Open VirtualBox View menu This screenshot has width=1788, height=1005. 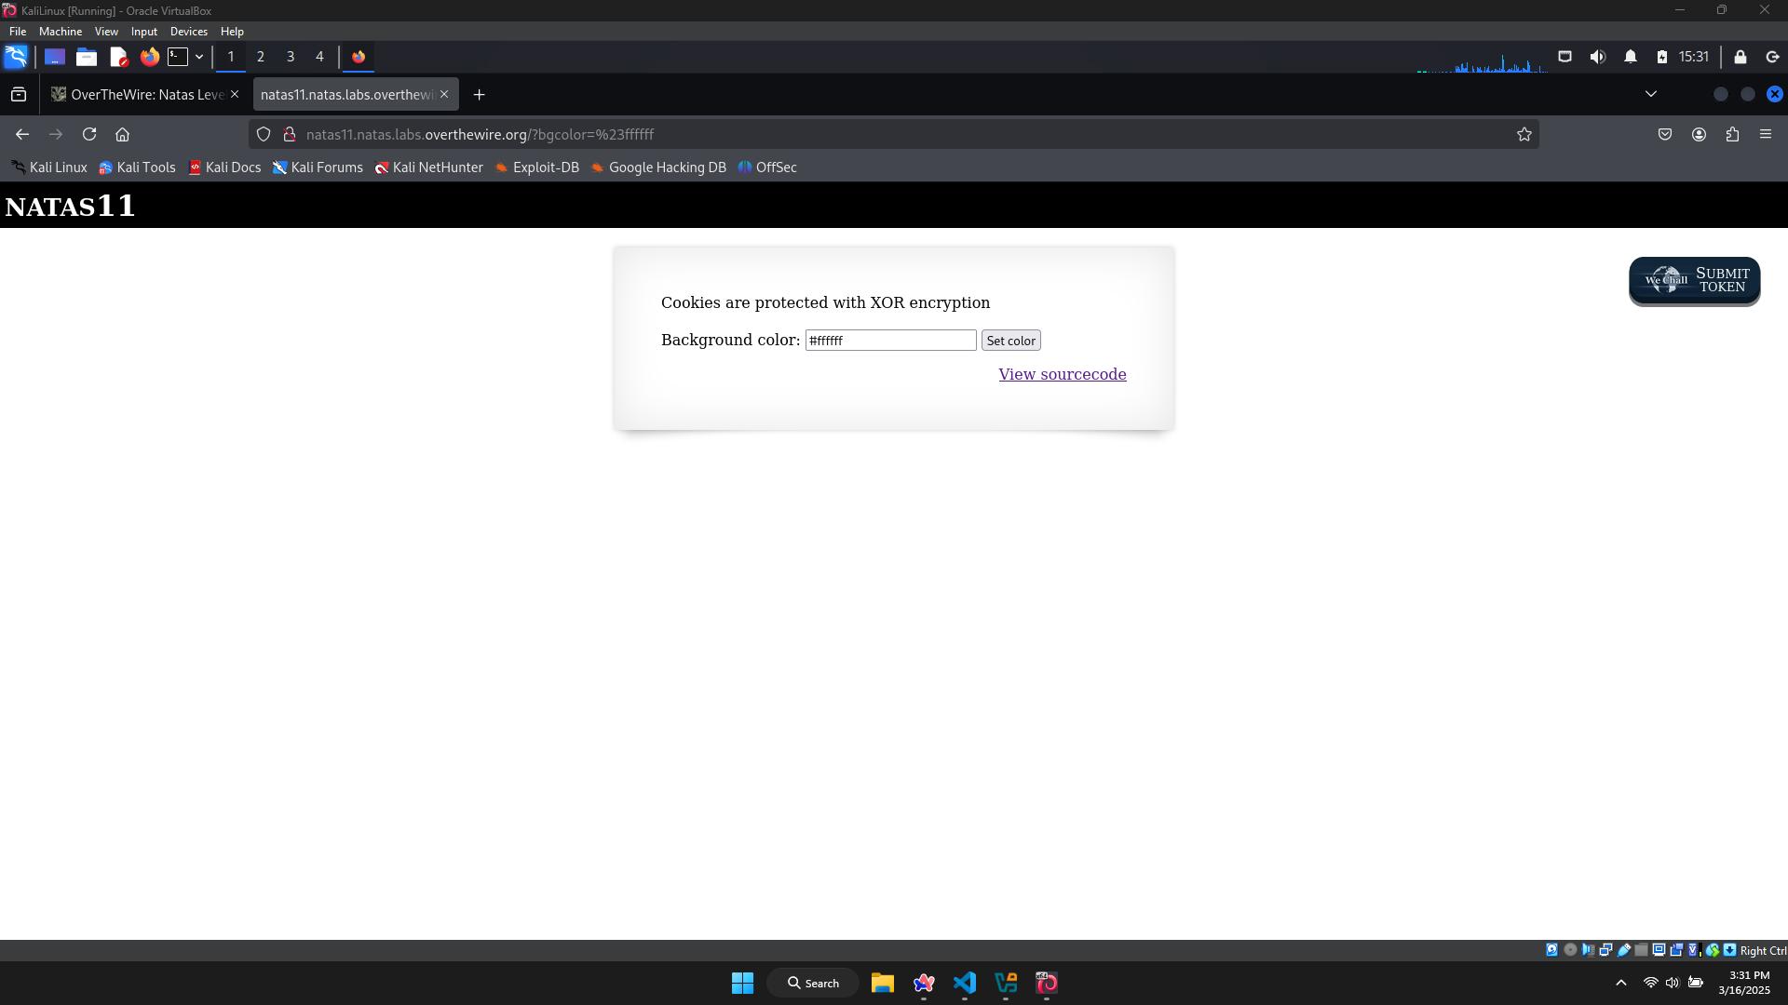pos(106,31)
